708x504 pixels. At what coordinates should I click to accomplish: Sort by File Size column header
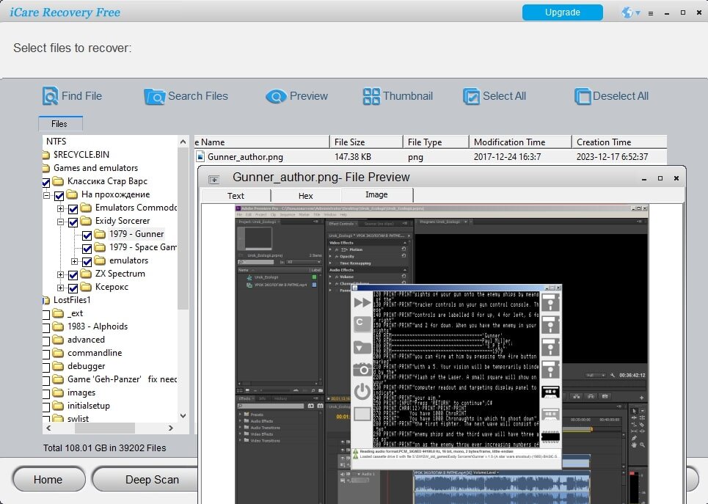(x=366, y=142)
